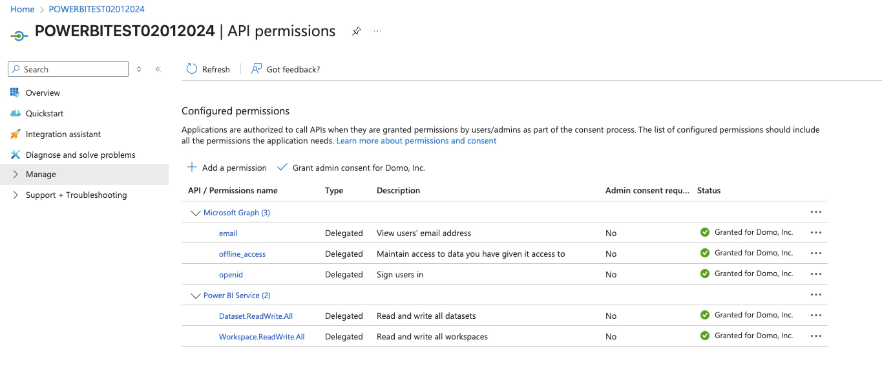Open the more options menu for Microsoft Graph
The width and height of the screenshot is (882, 366).
[x=815, y=212]
